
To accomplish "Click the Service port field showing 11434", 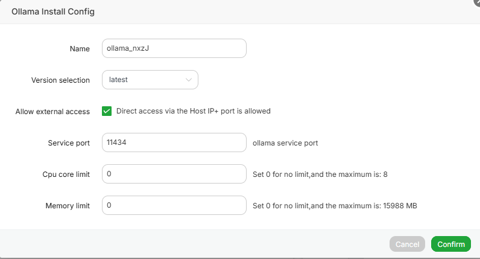I will click(174, 142).
